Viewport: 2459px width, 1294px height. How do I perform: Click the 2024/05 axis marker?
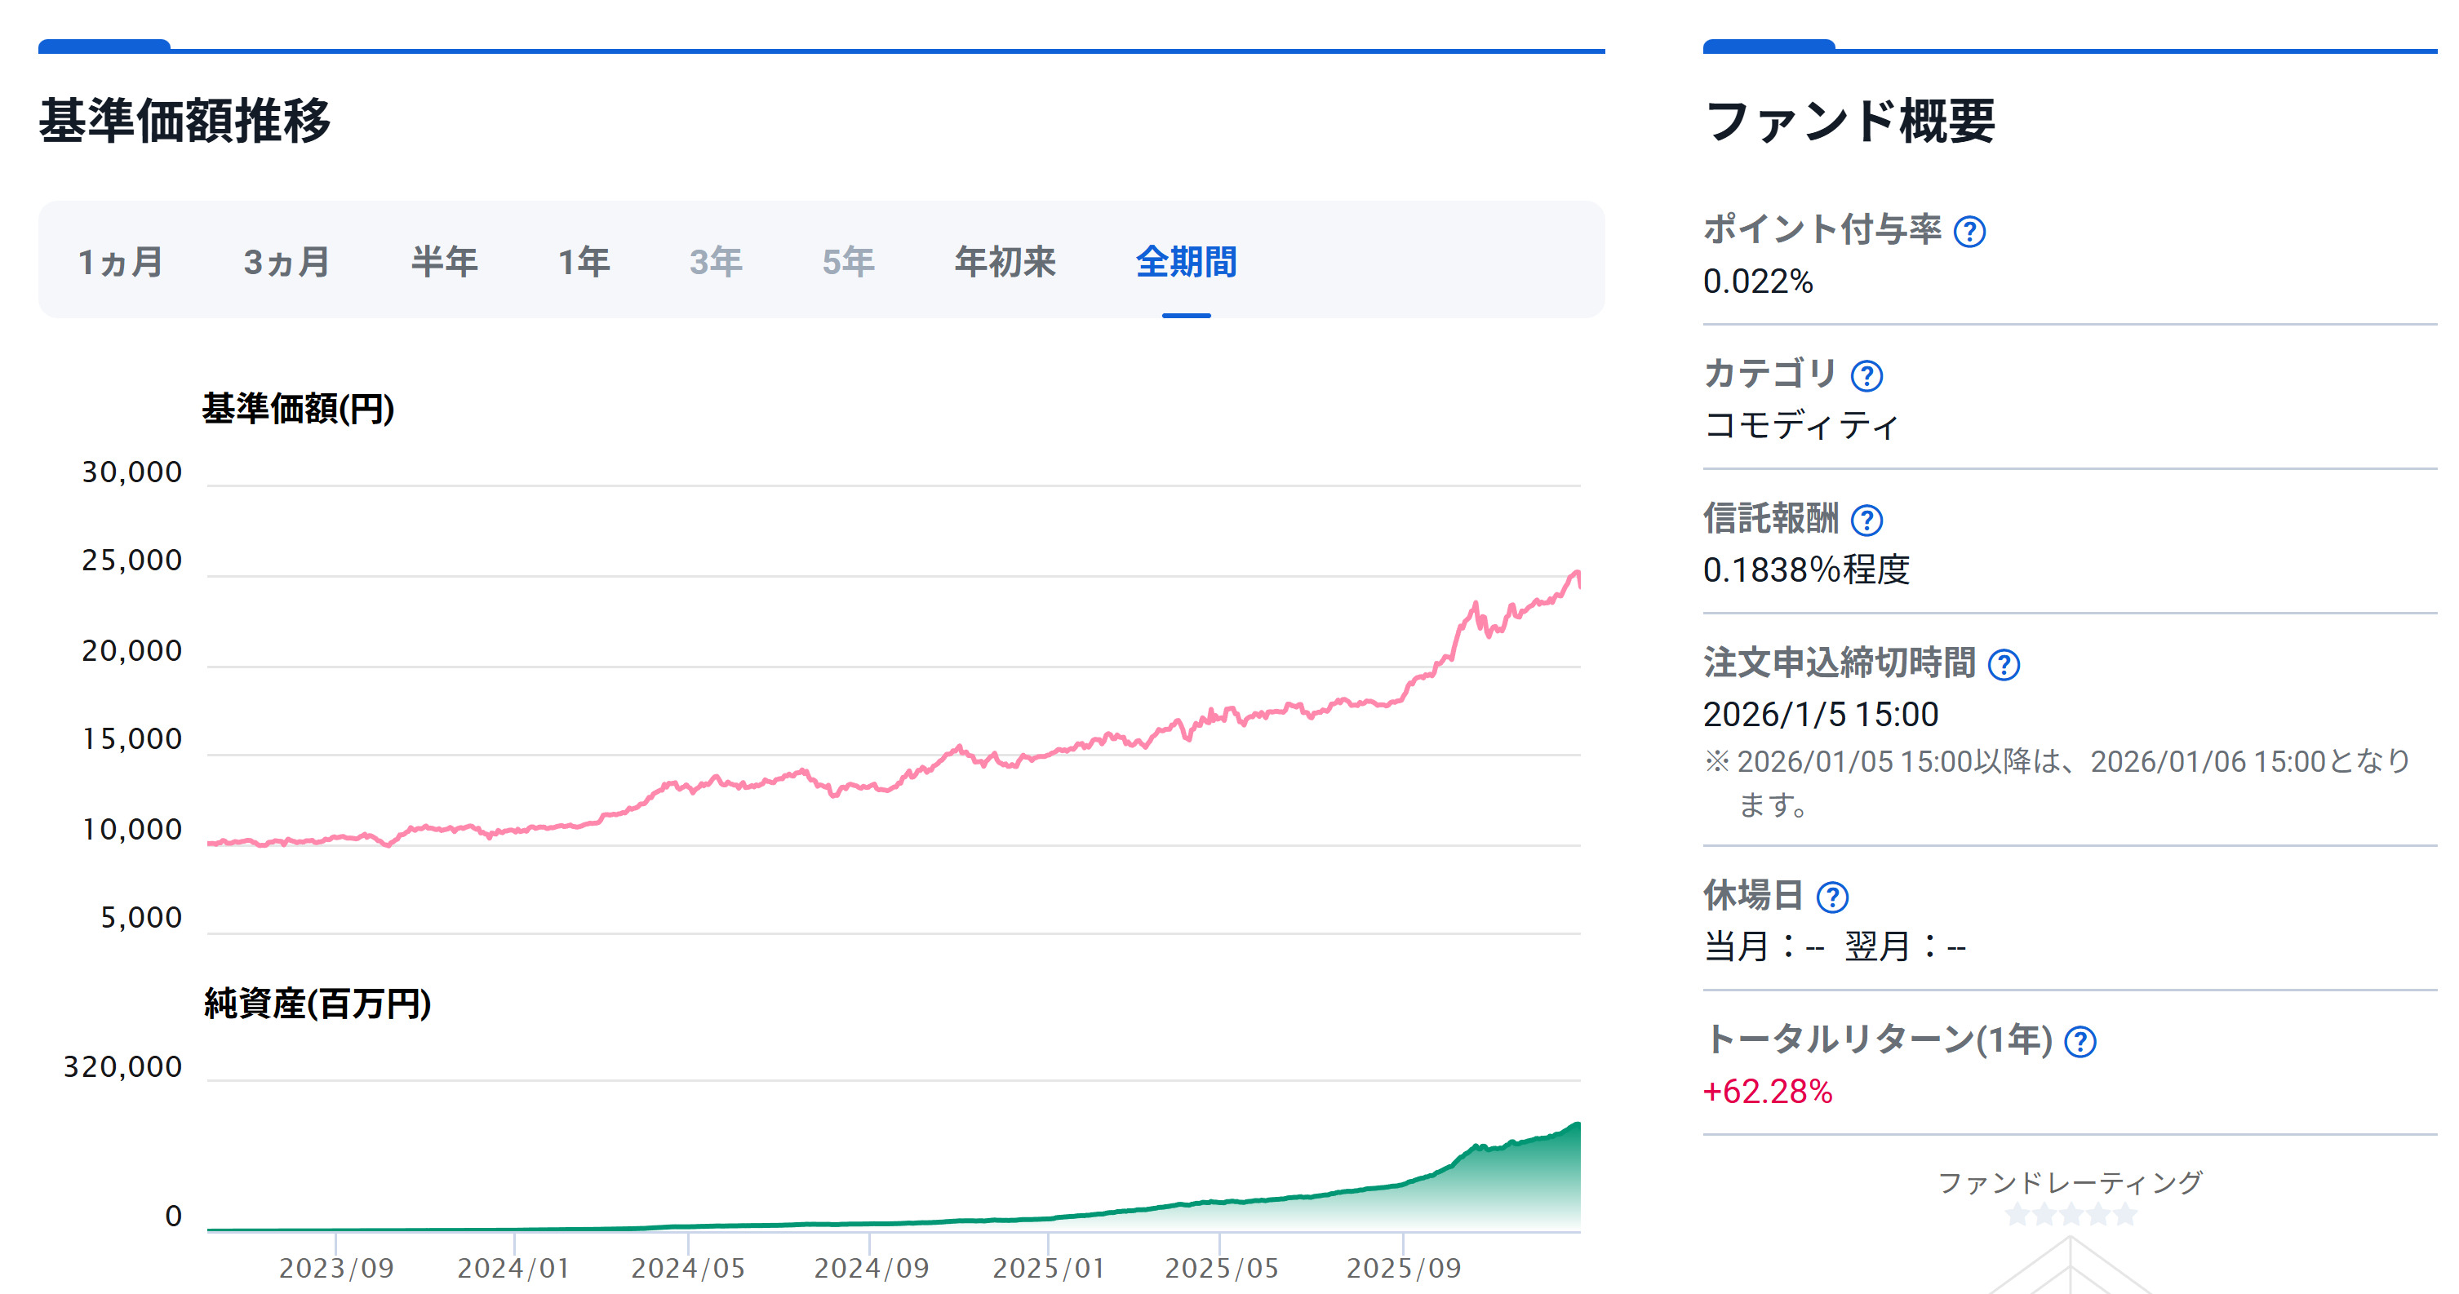pyautogui.click(x=687, y=1267)
